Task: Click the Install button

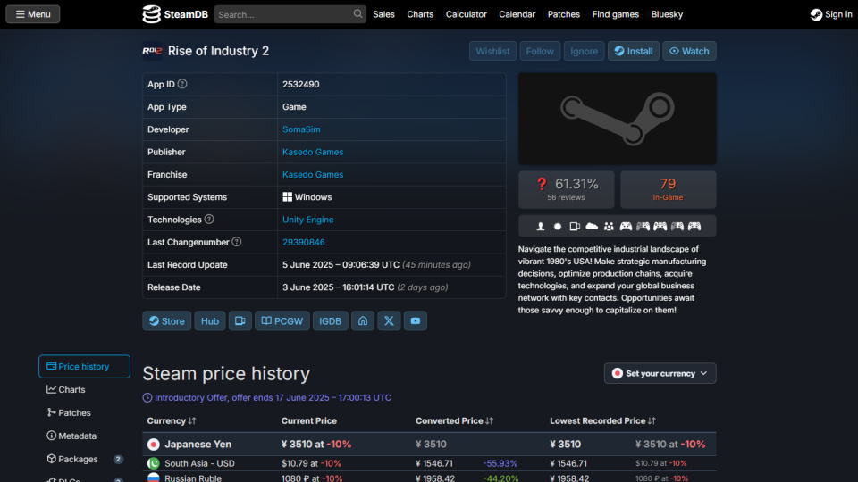Action: click(633, 51)
